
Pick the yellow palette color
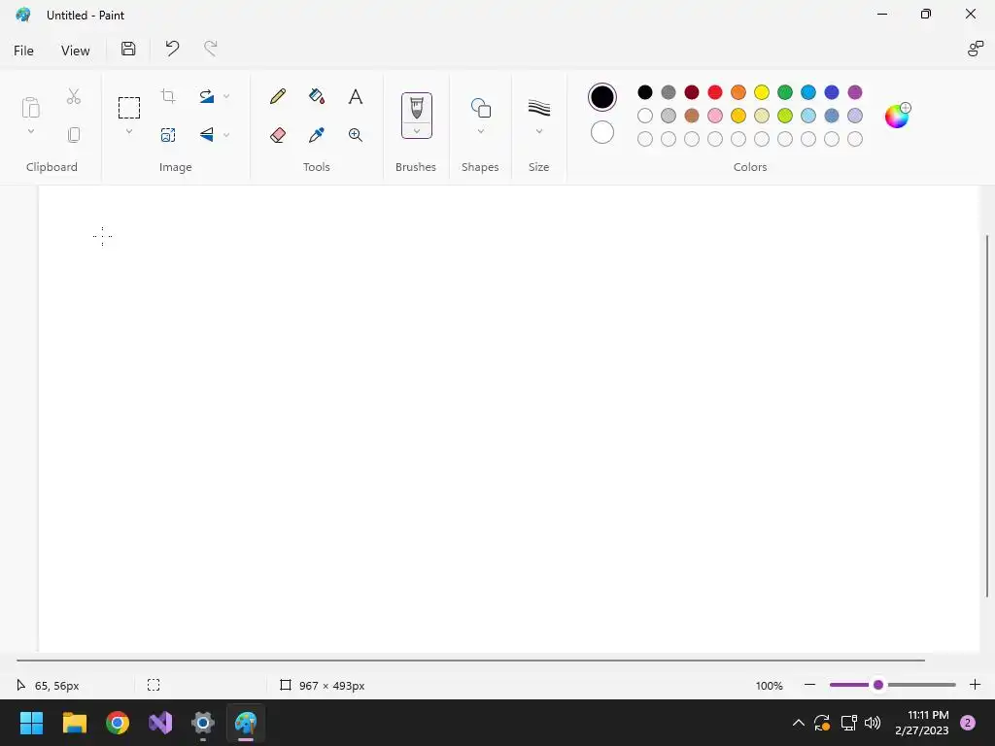(x=762, y=92)
